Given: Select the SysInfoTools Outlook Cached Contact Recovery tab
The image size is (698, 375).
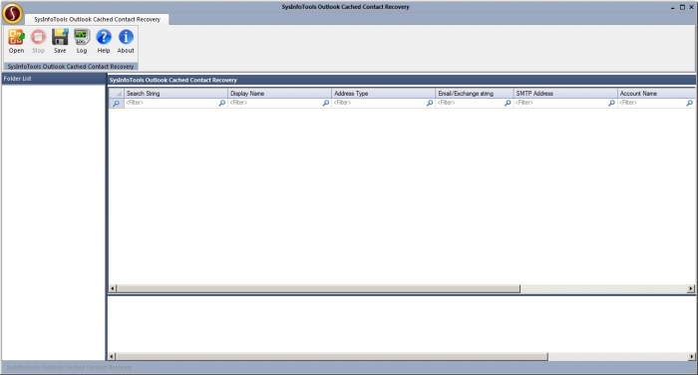Looking at the screenshot, I should pos(97,20).
